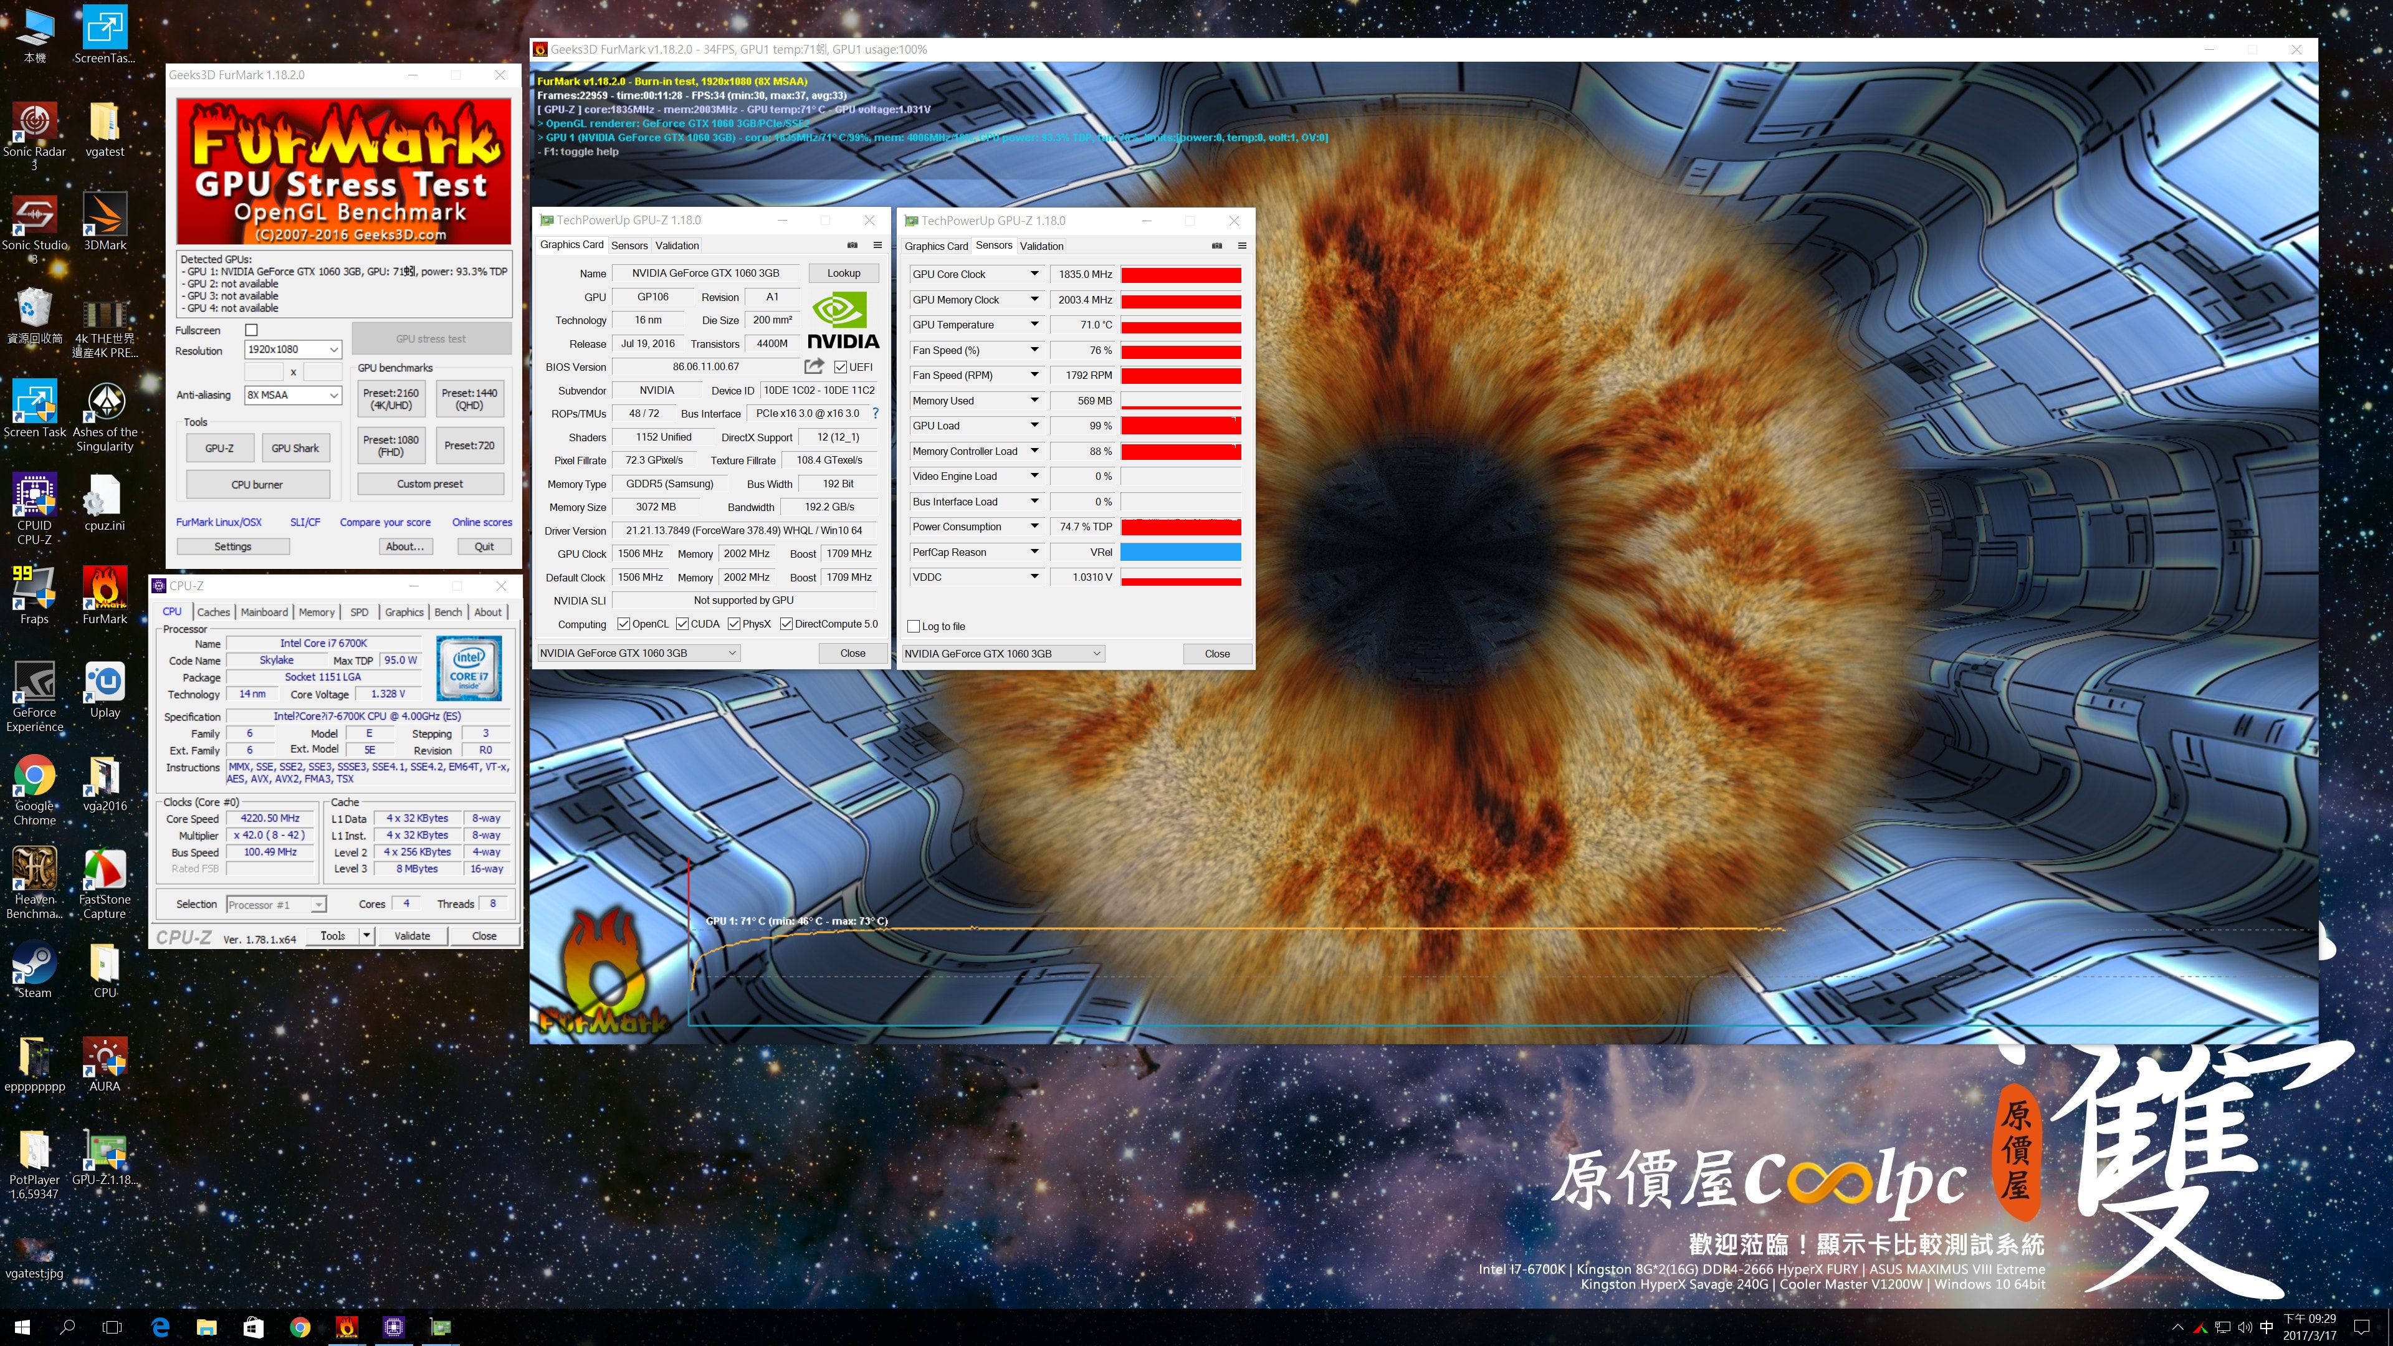The height and width of the screenshot is (1346, 2393).
Task: Open Microsoft Edge from taskbar
Action: (x=160, y=1327)
